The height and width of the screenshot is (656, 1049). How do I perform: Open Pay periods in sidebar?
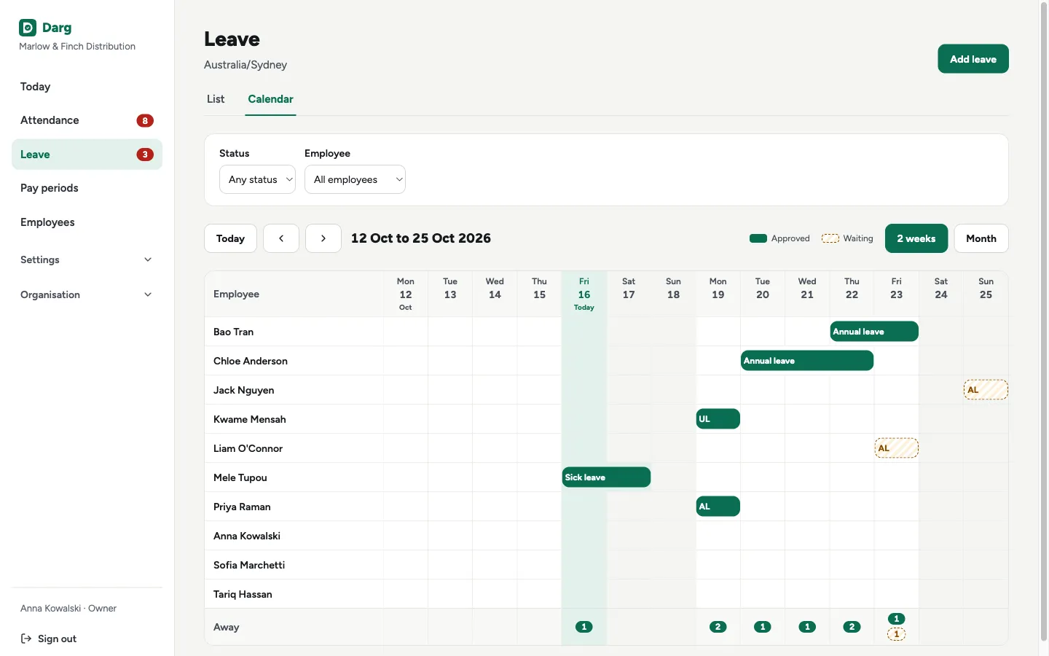pos(87,188)
